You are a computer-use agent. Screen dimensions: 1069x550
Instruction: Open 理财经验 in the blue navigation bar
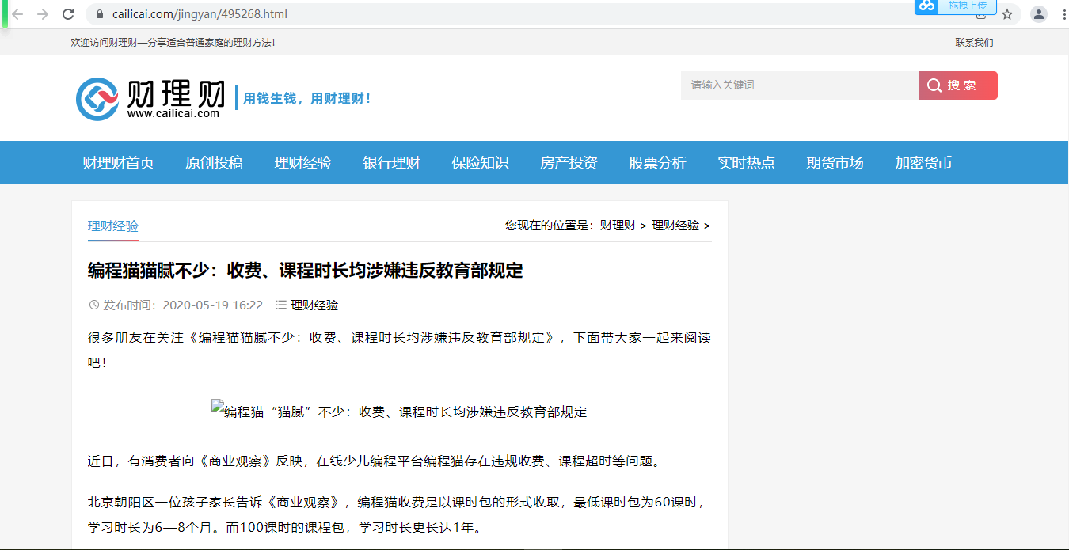pos(302,163)
